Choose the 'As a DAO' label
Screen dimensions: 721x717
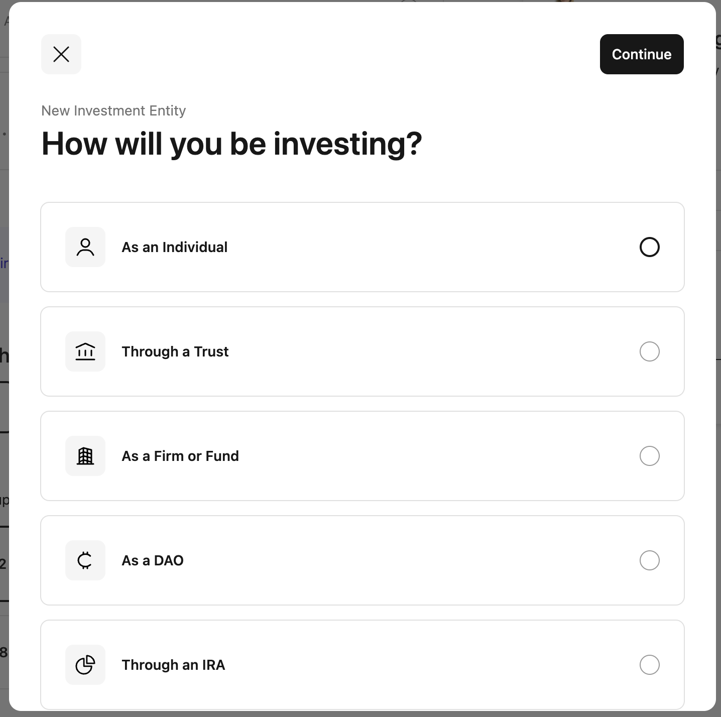(x=153, y=560)
